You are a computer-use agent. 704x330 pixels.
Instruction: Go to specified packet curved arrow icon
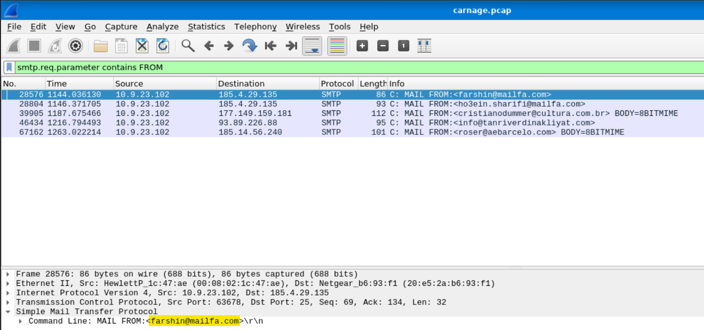click(x=249, y=46)
